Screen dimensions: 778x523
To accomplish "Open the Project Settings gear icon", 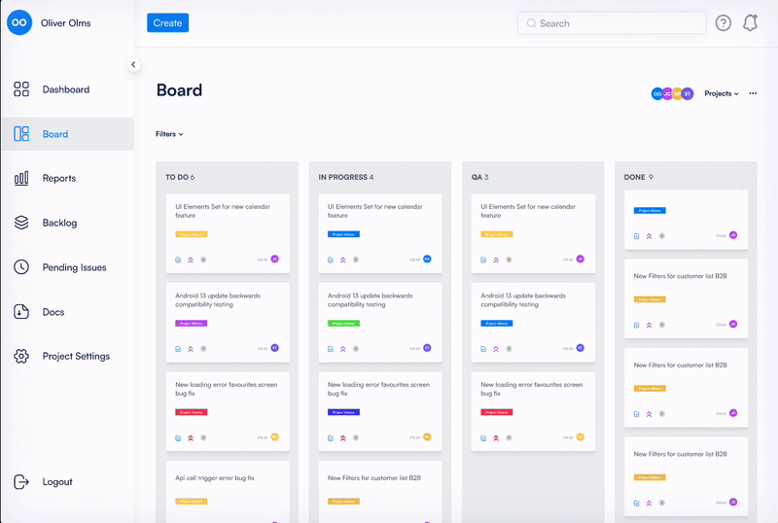I will (21, 356).
